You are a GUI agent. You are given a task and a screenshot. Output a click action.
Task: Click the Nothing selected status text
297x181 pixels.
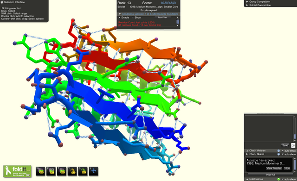(11, 8)
